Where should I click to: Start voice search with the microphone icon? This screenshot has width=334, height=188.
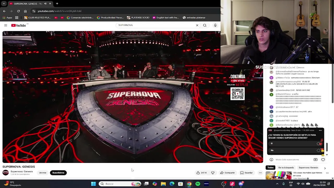click(x=215, y=25)
